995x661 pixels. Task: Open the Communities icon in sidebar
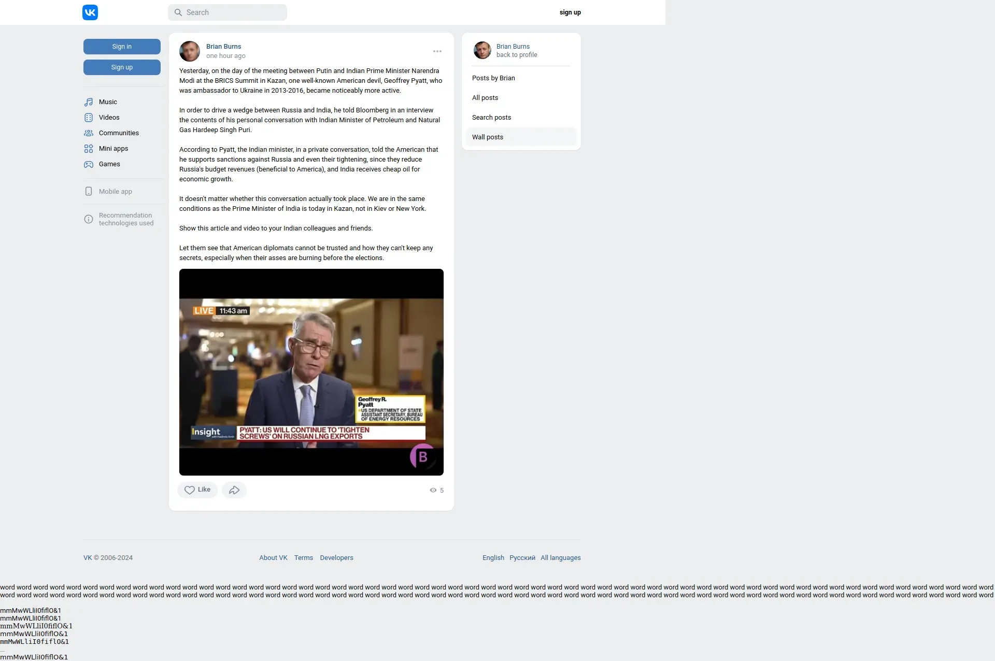click(89, 133)
